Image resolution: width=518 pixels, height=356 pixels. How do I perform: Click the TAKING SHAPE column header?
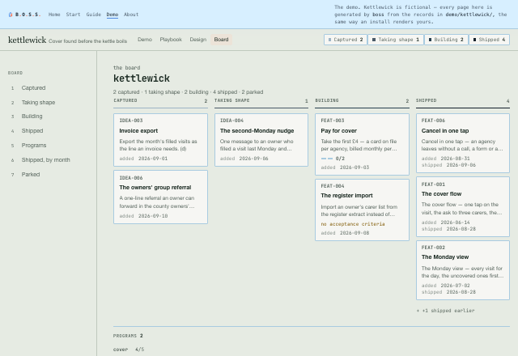tap(232, 100)
